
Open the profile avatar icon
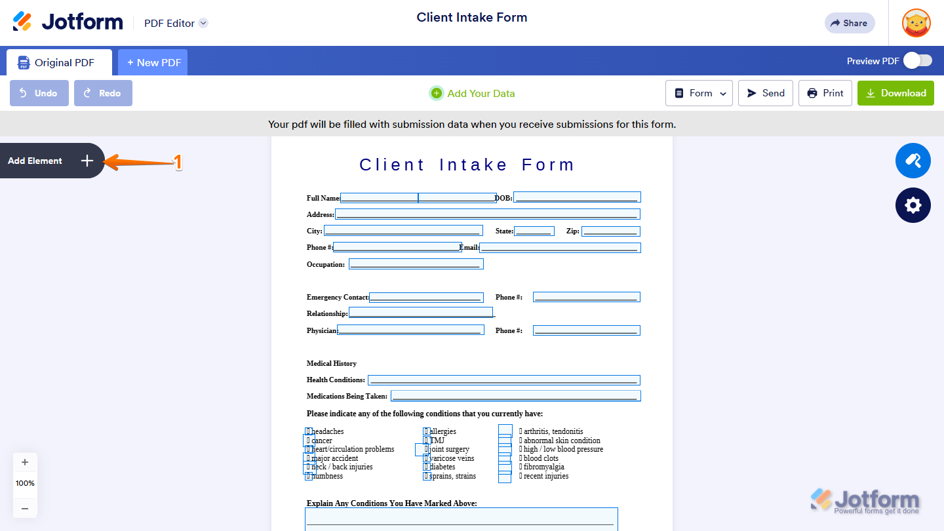coord(916,23)
